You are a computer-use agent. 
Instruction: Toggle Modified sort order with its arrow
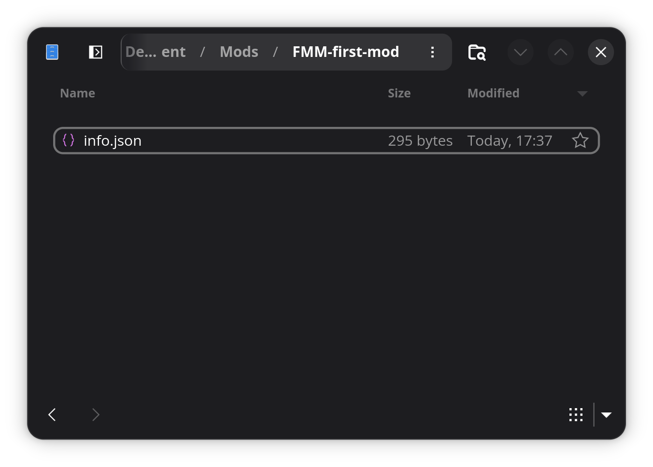pos(582,94)
